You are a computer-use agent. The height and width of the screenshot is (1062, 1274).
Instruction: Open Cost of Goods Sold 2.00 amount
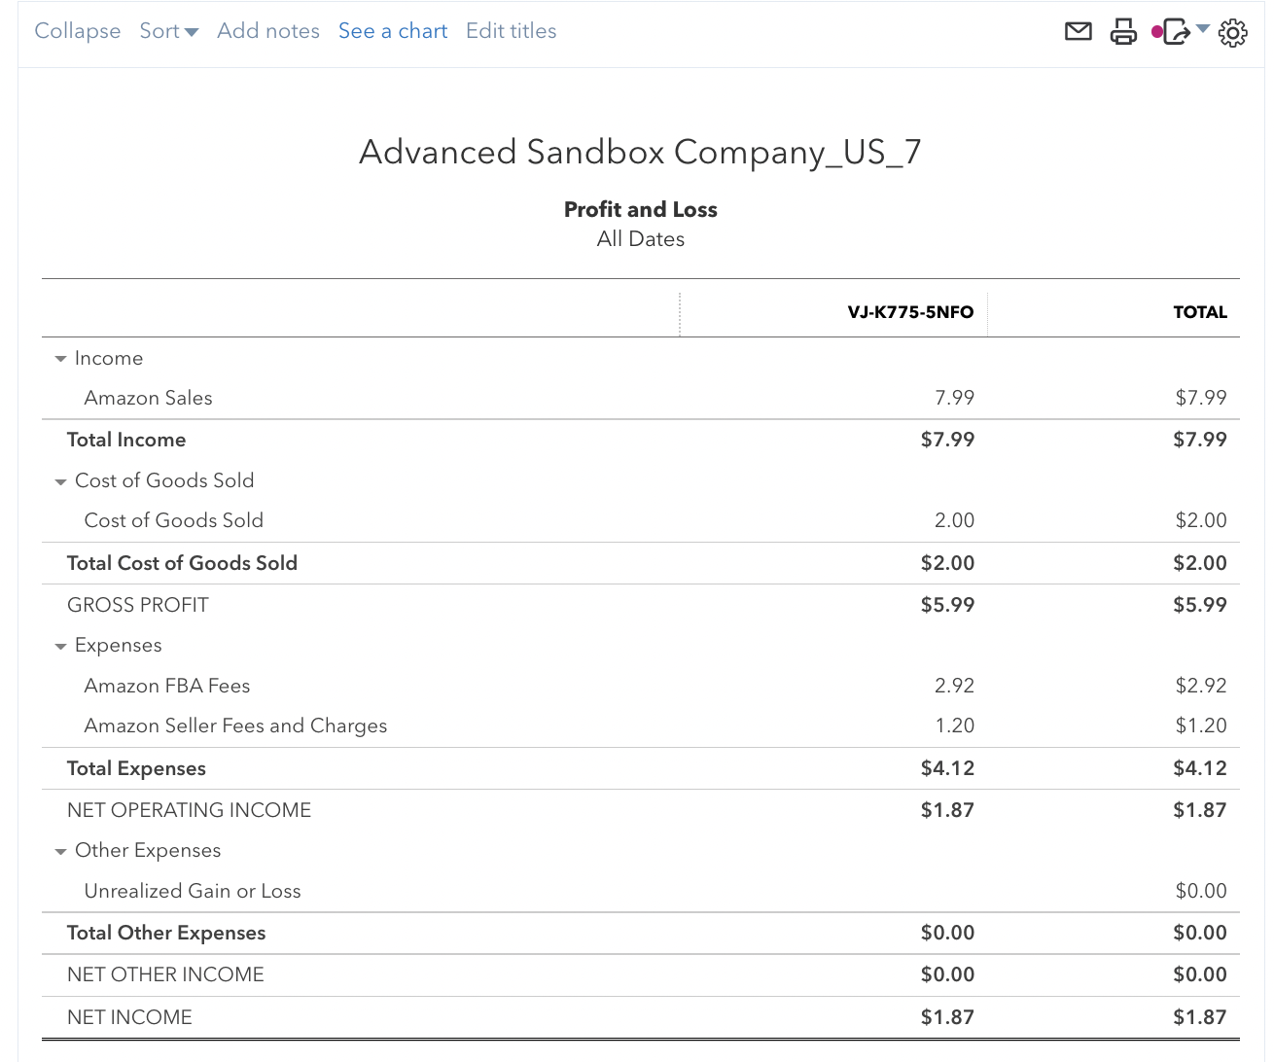tap(954, 520)
